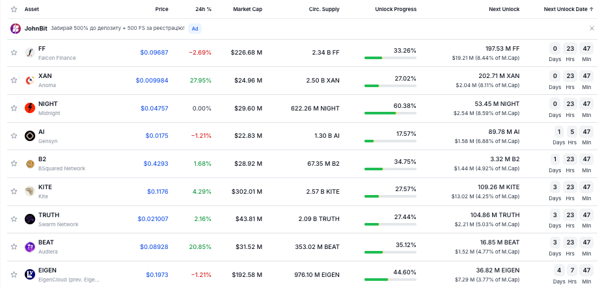Click NIGHT unlock progress bar
The width and height of the screenshot is (604, 288).
[391, 113]
